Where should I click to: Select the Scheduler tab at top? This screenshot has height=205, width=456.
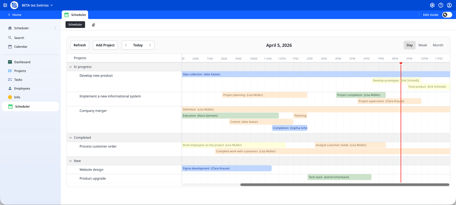(75, 15)
